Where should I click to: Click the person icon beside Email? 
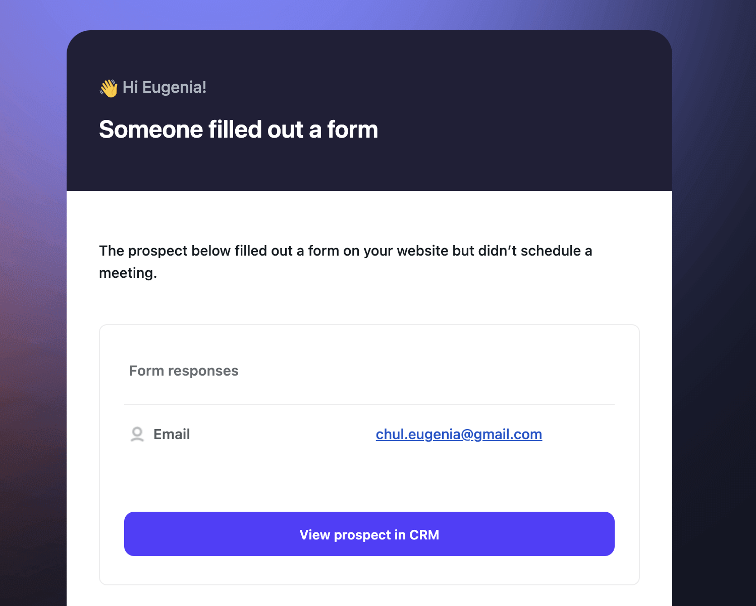pos(137,435)
